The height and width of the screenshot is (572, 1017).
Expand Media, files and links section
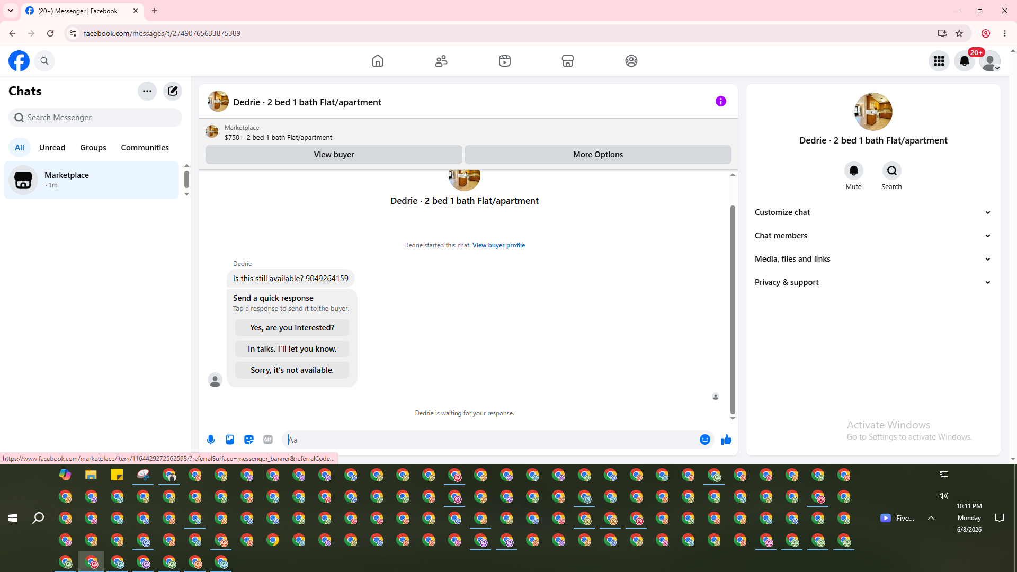[x=873, y=259]
